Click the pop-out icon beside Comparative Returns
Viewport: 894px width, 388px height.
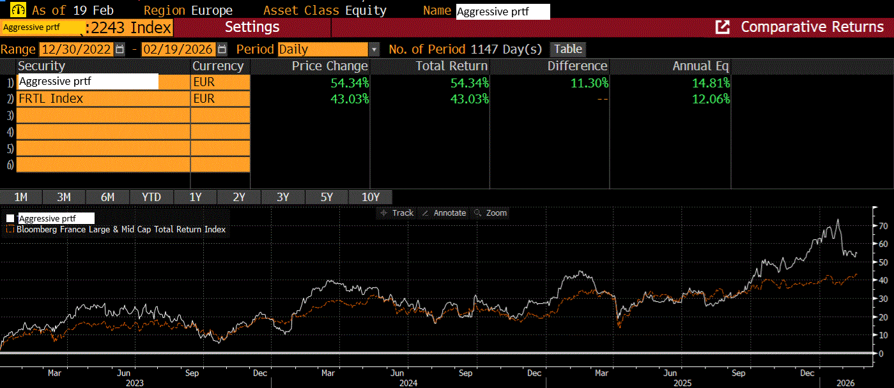click(723, 27)
